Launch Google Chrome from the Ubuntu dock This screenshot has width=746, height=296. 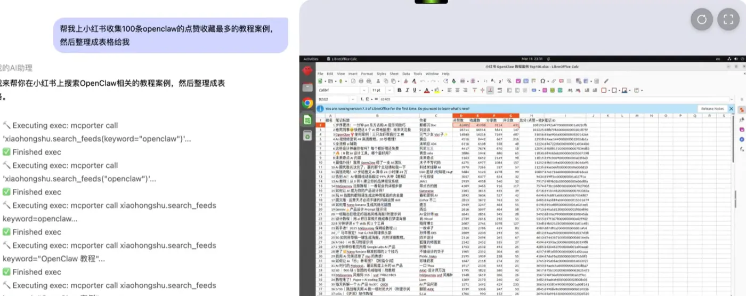(307, 103)
